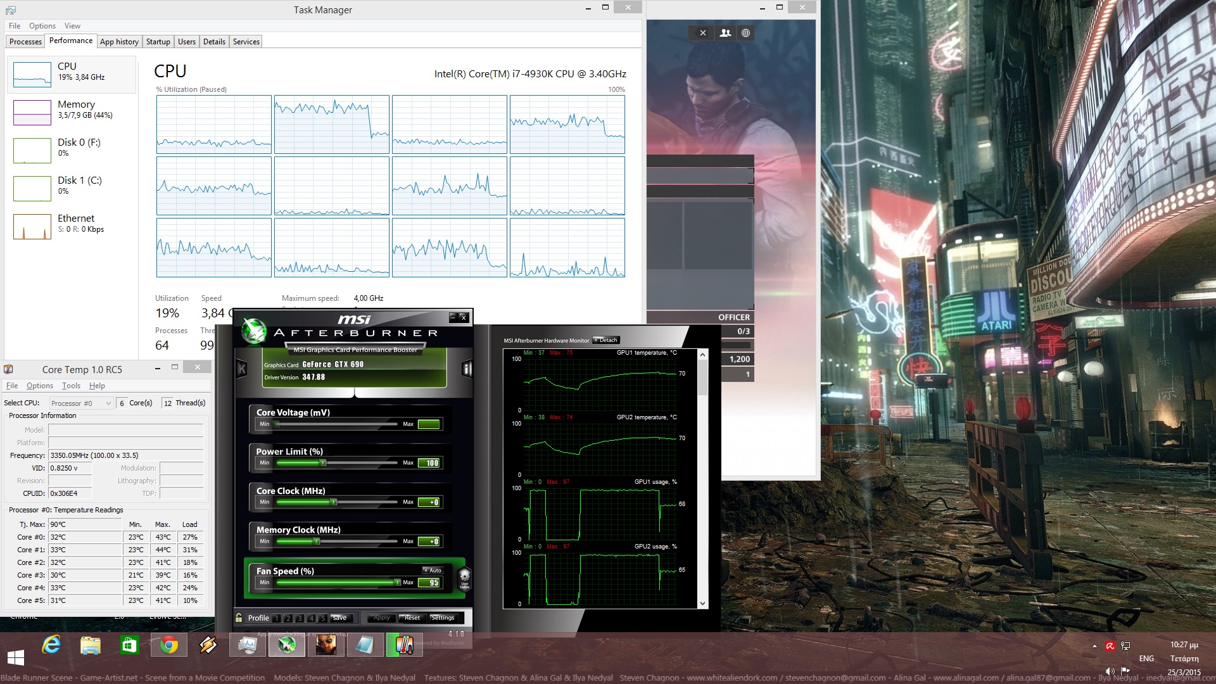Click the Core Temp taskbar icon
The width and height of the screenshot is (1216, 684).
(403, 645)
